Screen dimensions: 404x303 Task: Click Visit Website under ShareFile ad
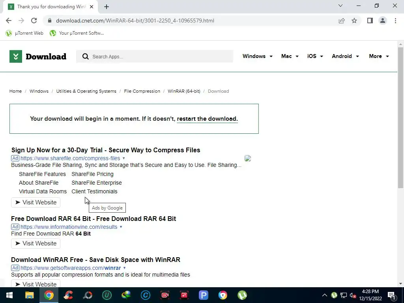click(36, 202)
